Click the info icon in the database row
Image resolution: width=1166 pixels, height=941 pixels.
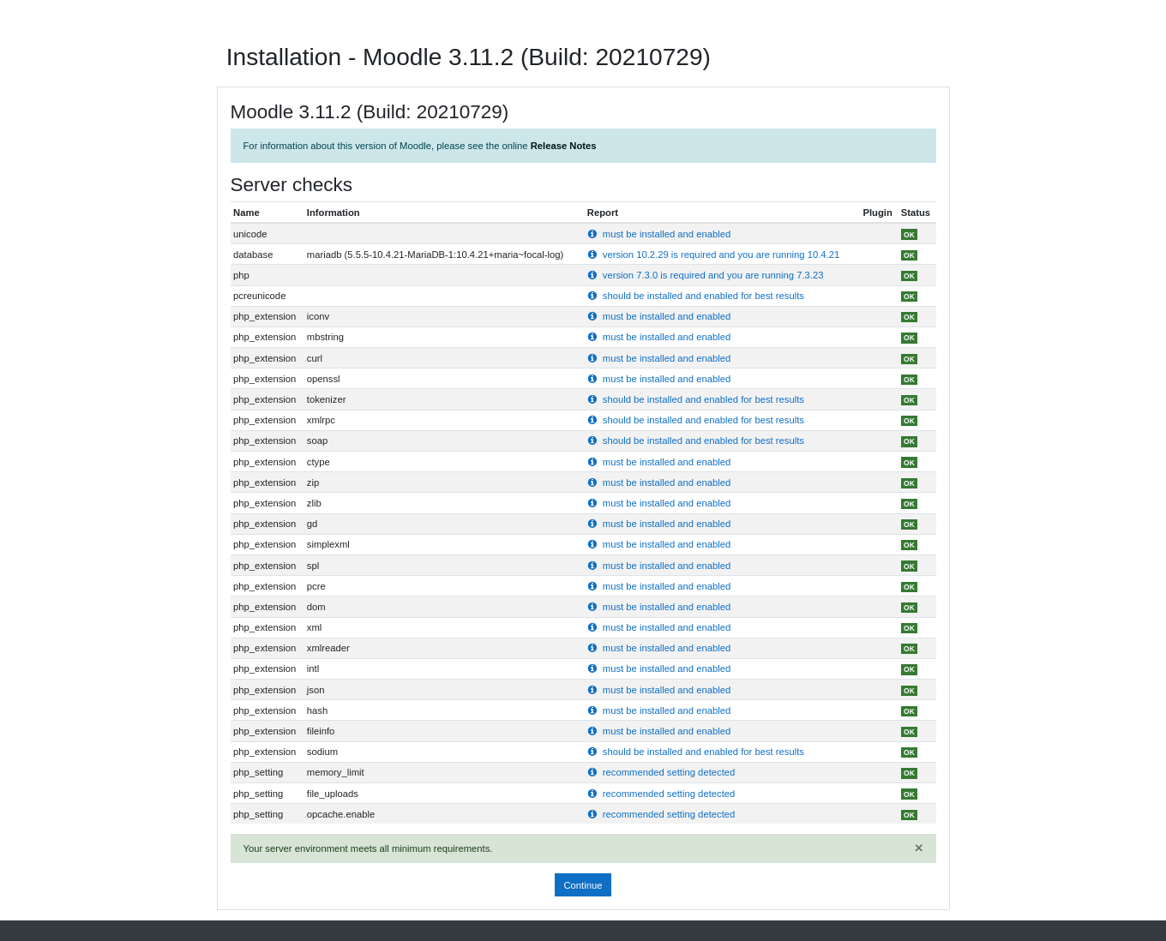[592, 255]
